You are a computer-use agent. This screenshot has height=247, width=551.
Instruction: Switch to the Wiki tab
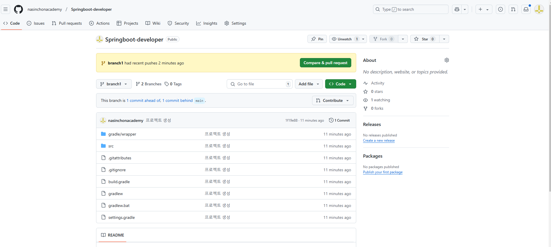click(x=153, y=23)
